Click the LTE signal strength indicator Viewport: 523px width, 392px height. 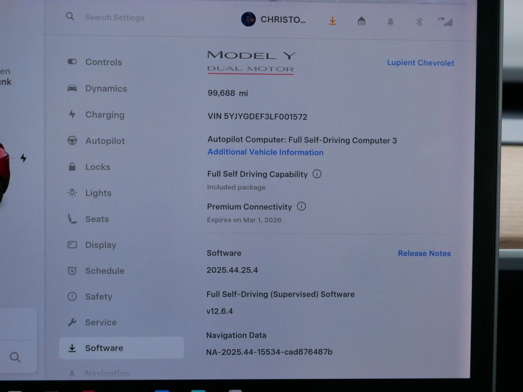(446, 21)
